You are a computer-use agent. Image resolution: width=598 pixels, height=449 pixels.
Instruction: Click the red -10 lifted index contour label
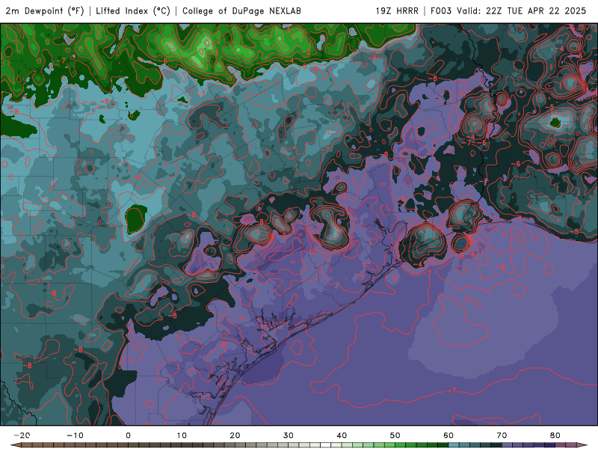[311, 252]
